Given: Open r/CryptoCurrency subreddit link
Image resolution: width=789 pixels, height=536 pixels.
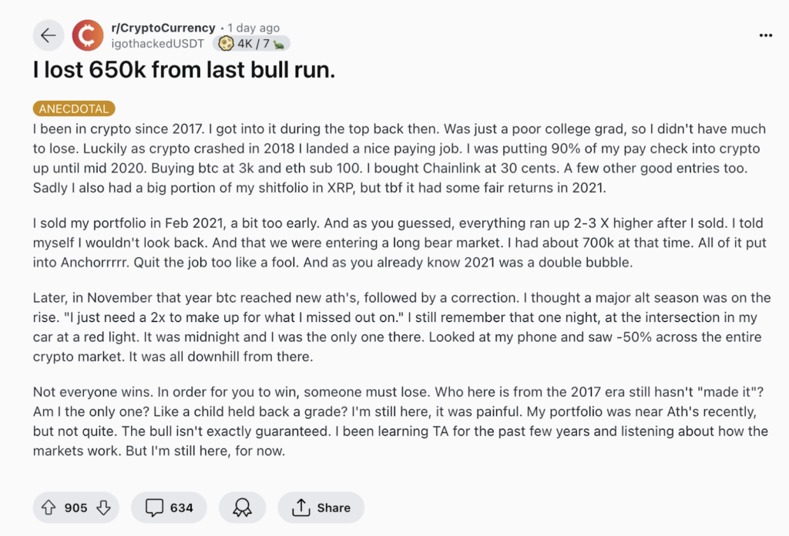Looking at the screenshot, I should (x=163, y=28).
